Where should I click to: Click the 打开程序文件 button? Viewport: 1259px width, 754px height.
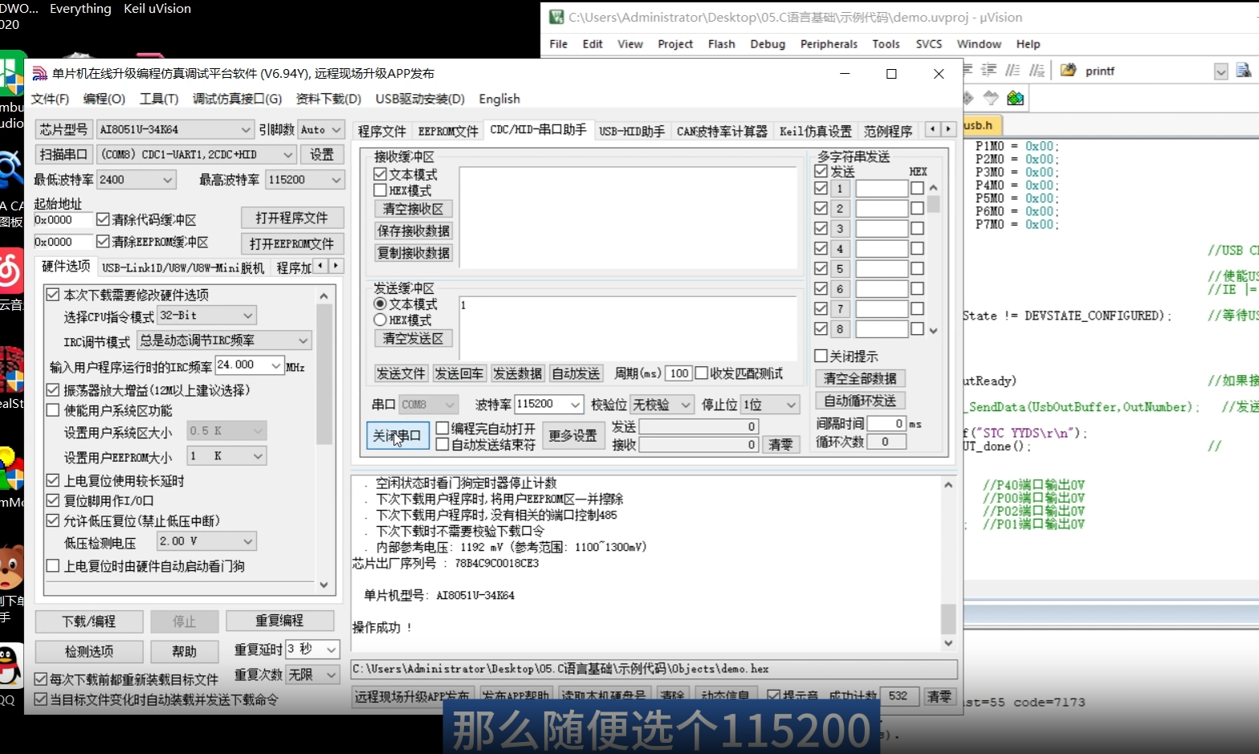click(291, 218)
